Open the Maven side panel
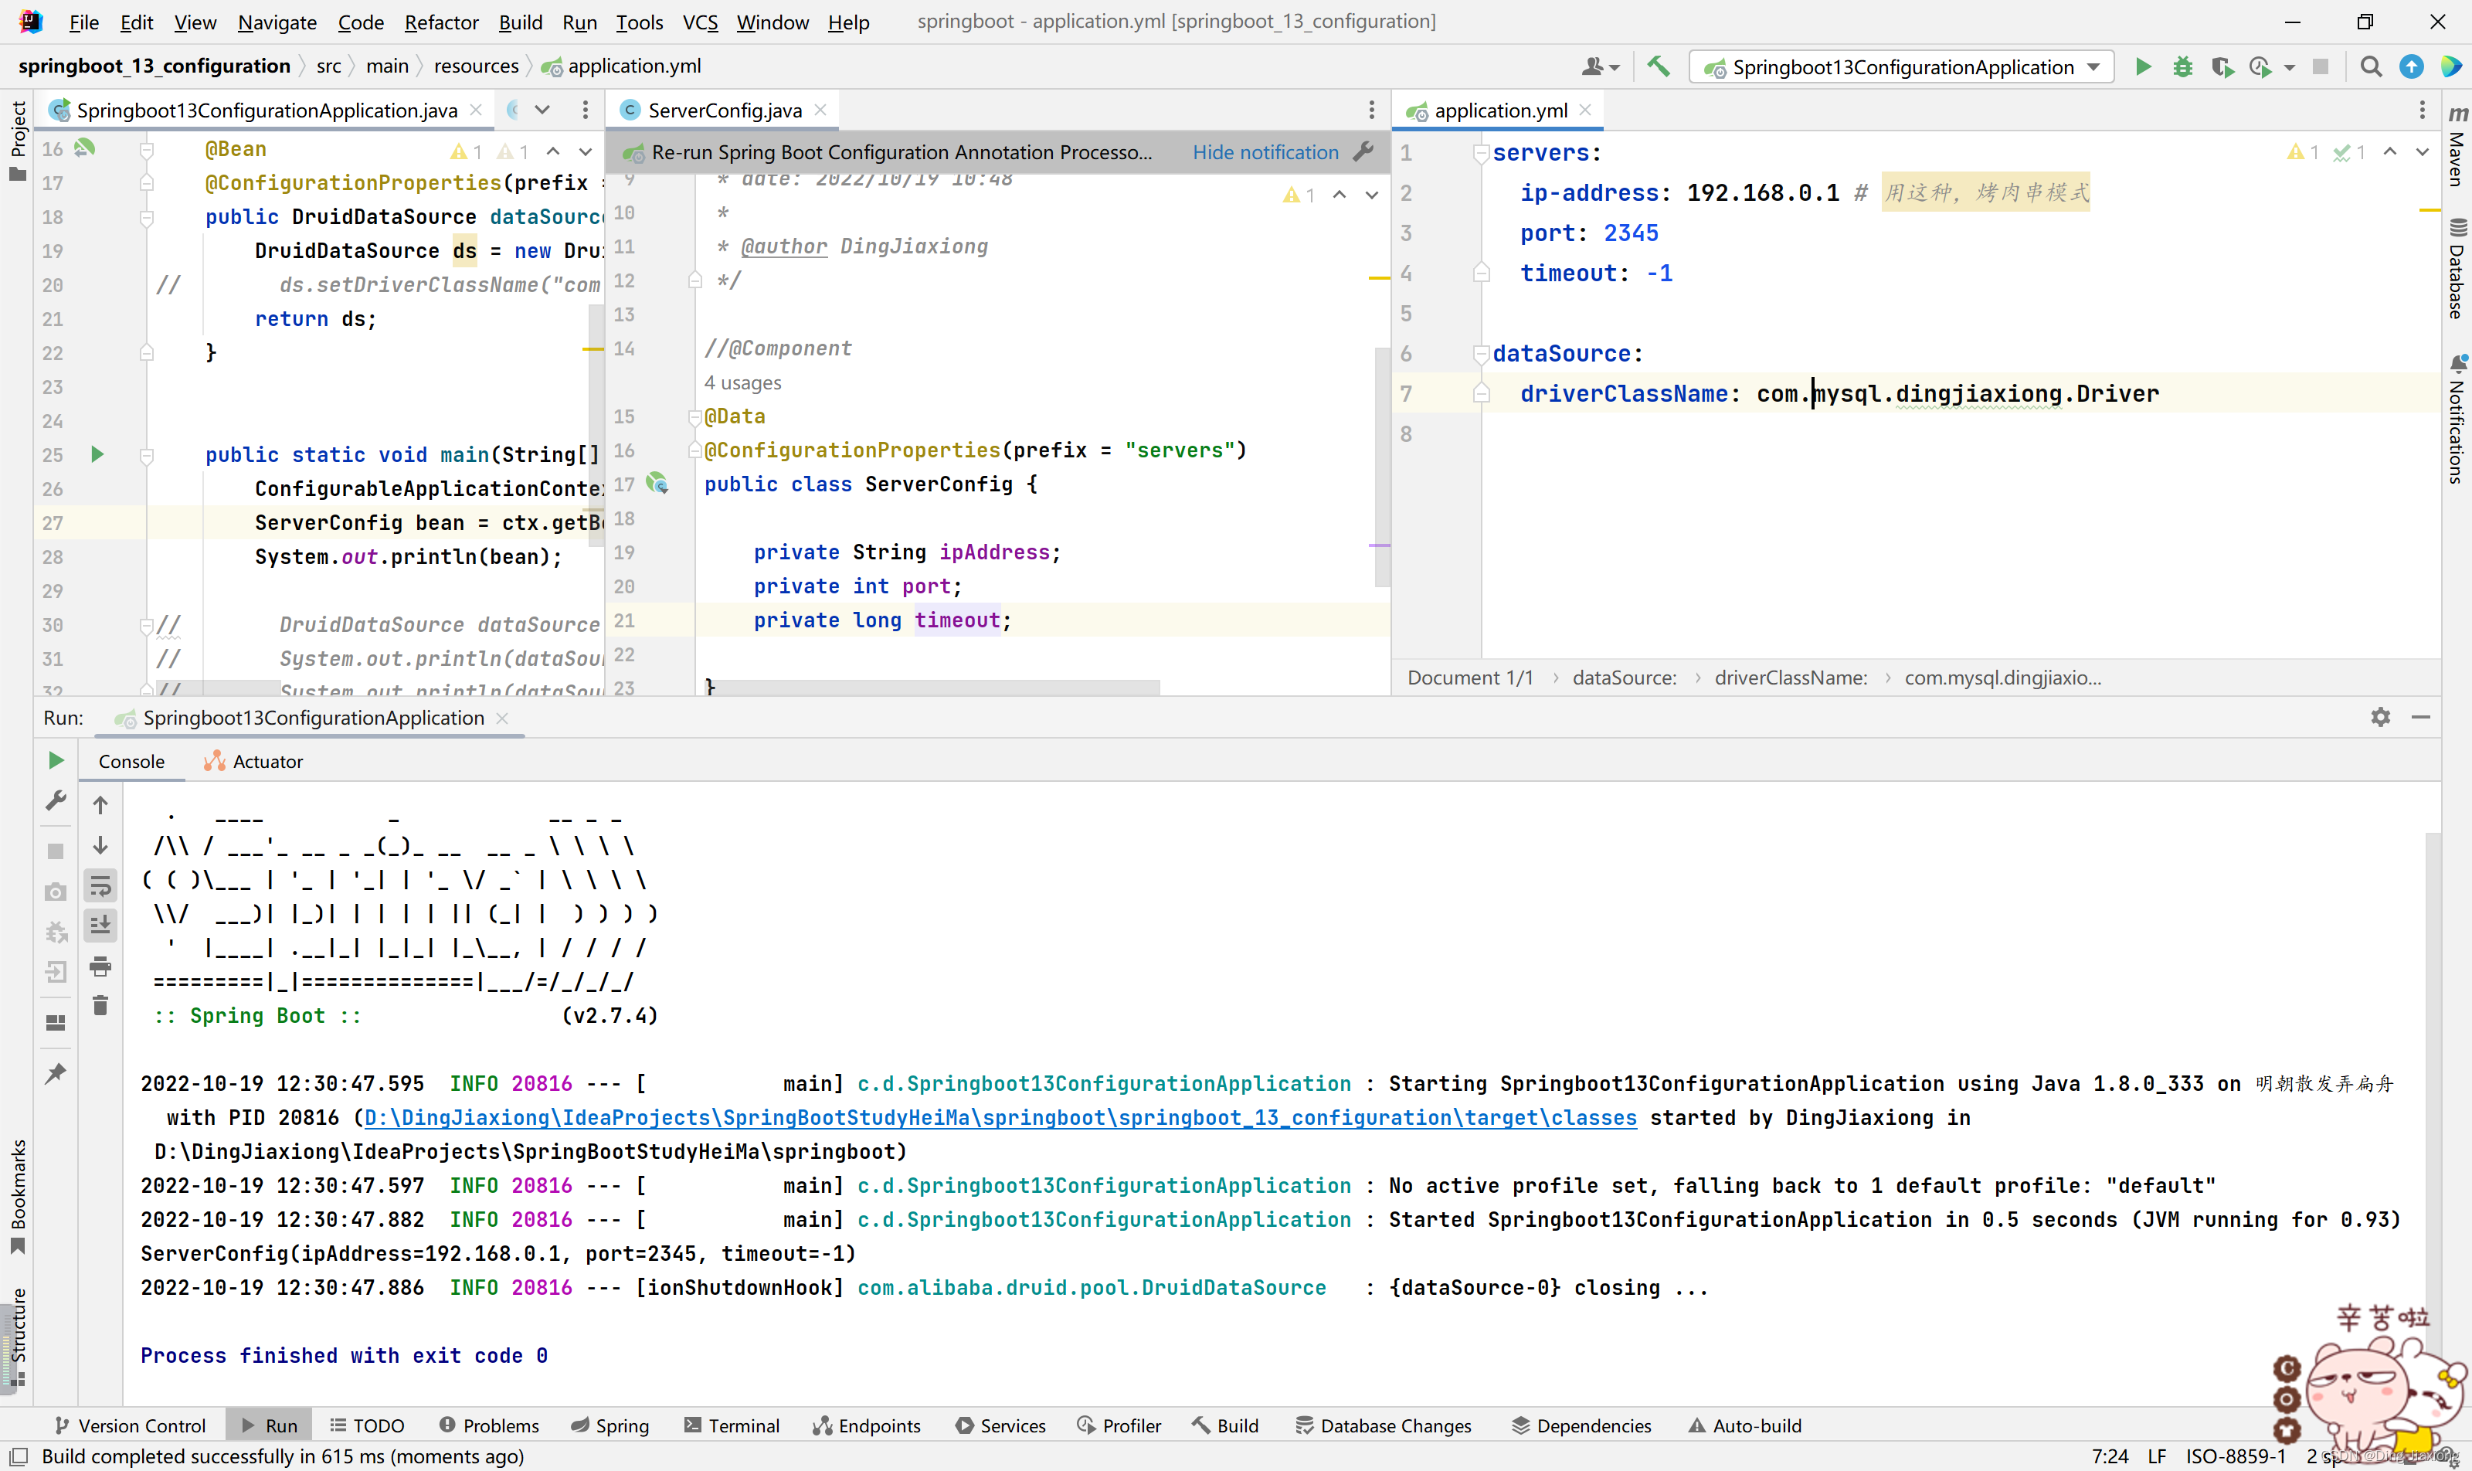Image resolution: width=2472 pixels, height=1471 pixels. (2457, 144)
